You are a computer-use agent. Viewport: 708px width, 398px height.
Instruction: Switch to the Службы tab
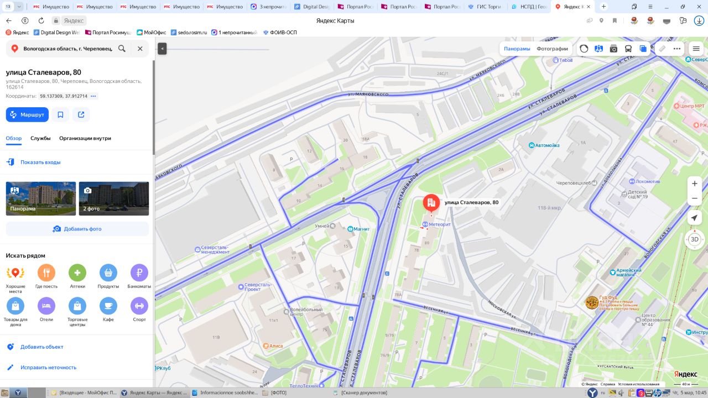tap(40, 138)
